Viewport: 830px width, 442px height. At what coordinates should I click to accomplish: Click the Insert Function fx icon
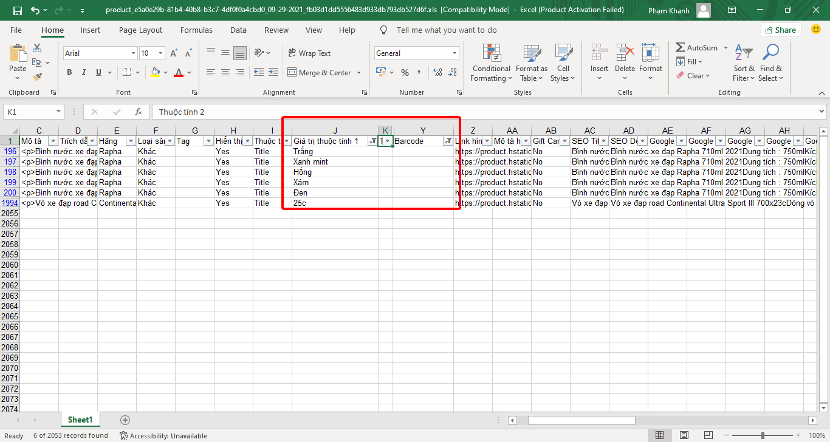coord(139,112)
